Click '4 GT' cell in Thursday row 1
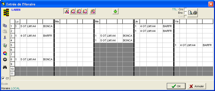 tap(143, 26)
